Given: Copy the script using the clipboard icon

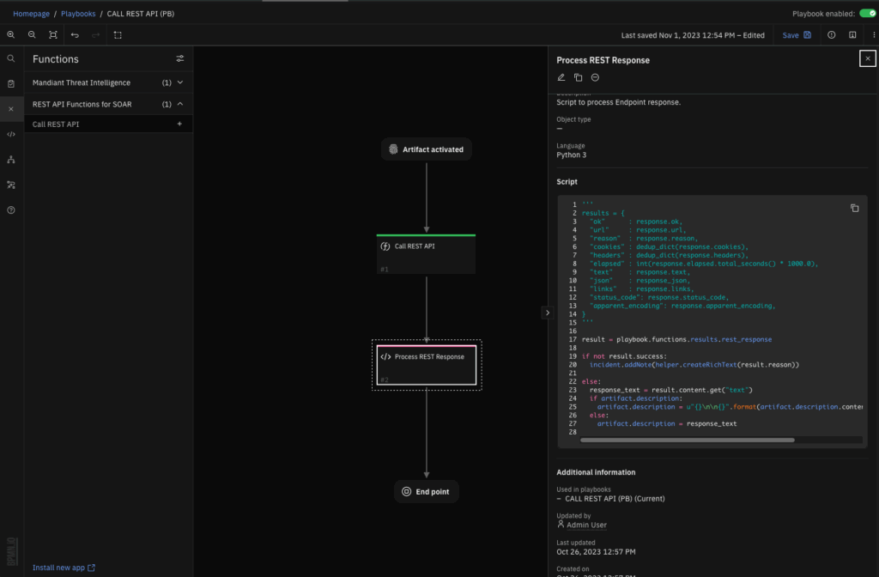Looking at the screenshot, I should coord(854,208).
